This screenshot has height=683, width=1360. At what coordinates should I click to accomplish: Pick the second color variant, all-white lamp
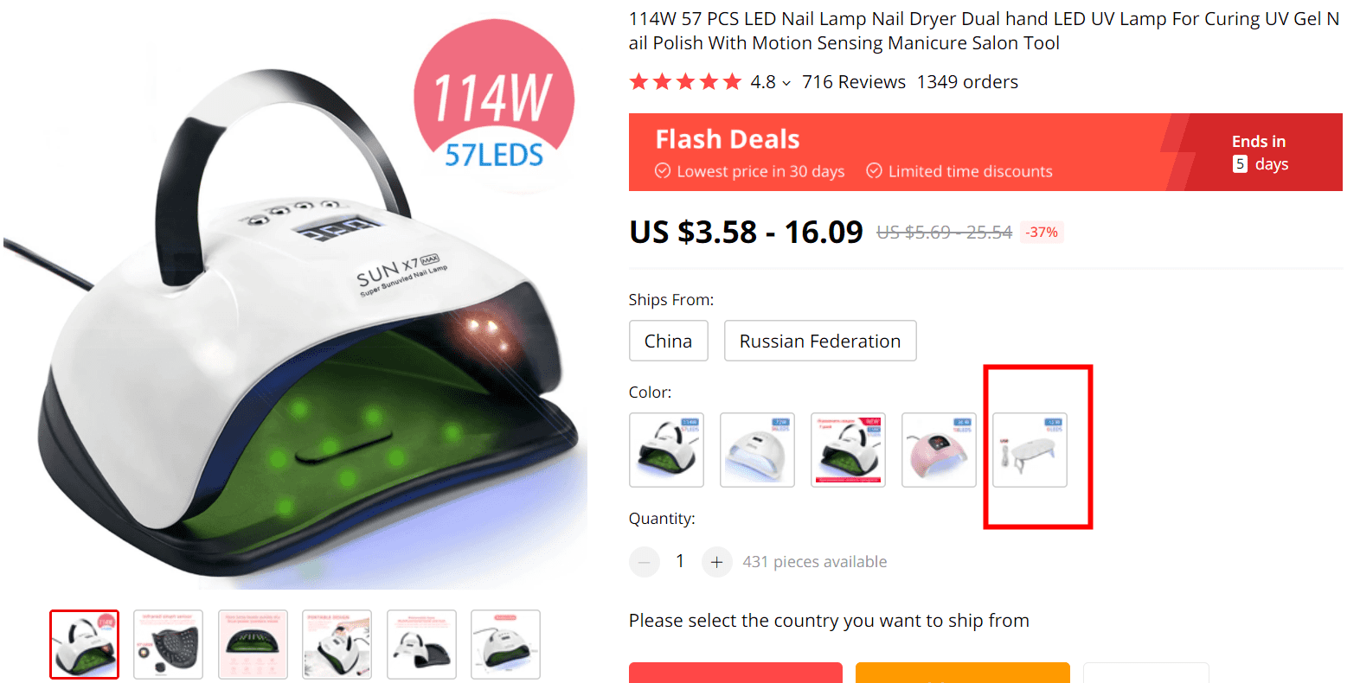click(757, 450)
